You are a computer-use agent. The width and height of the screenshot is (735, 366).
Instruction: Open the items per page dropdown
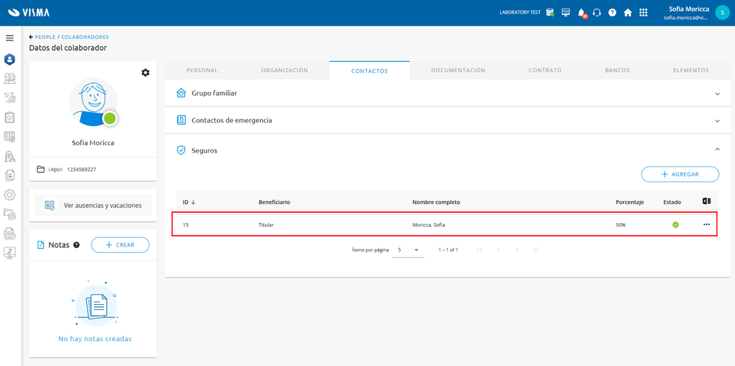click(x=408, y=250)
